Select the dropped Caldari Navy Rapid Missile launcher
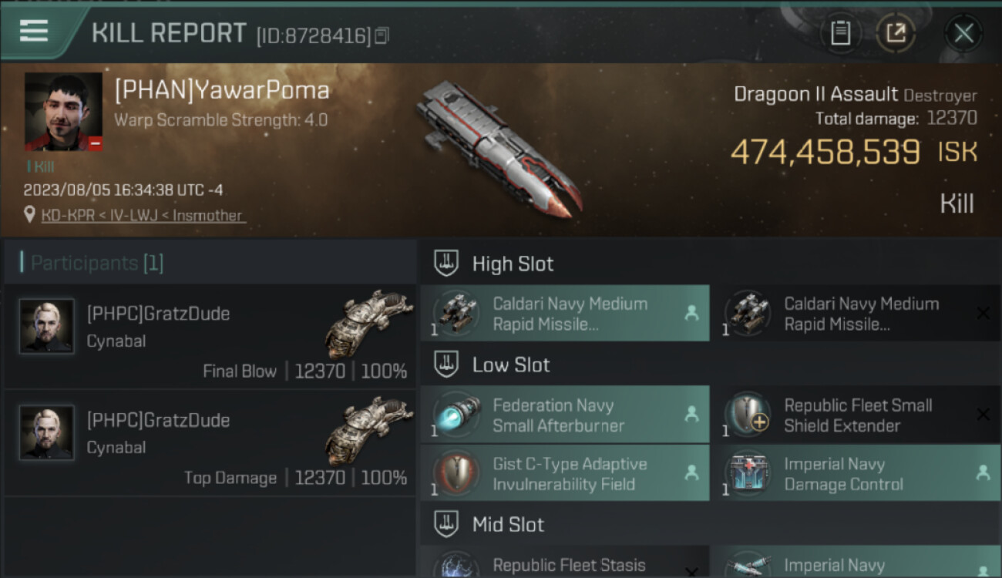1002x578 pixels. (565, 314)
